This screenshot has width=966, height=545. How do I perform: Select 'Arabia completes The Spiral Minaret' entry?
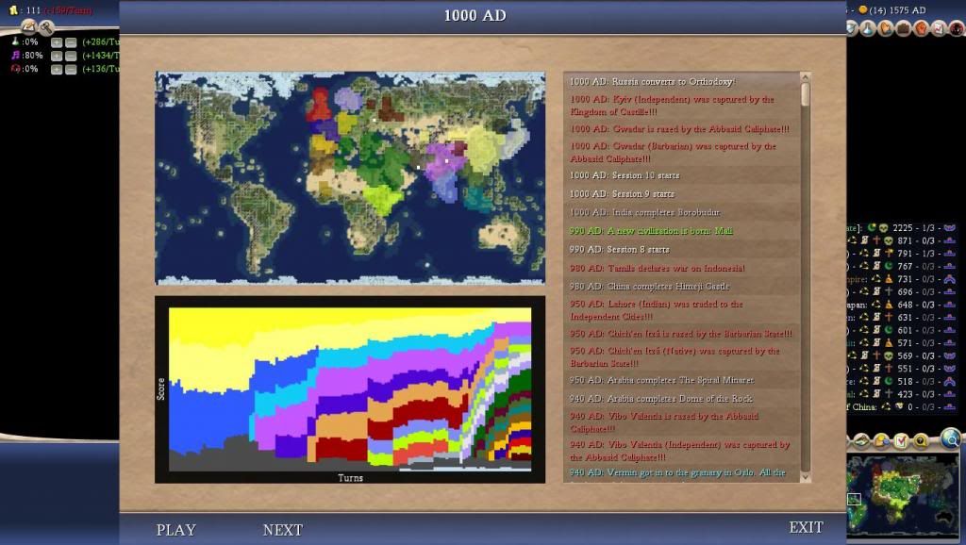[x=682, y=380]
